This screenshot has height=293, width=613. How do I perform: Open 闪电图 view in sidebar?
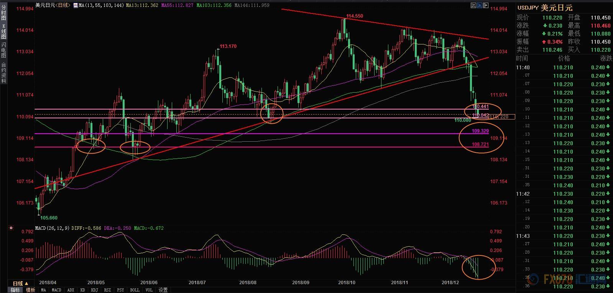coord(3,51)
